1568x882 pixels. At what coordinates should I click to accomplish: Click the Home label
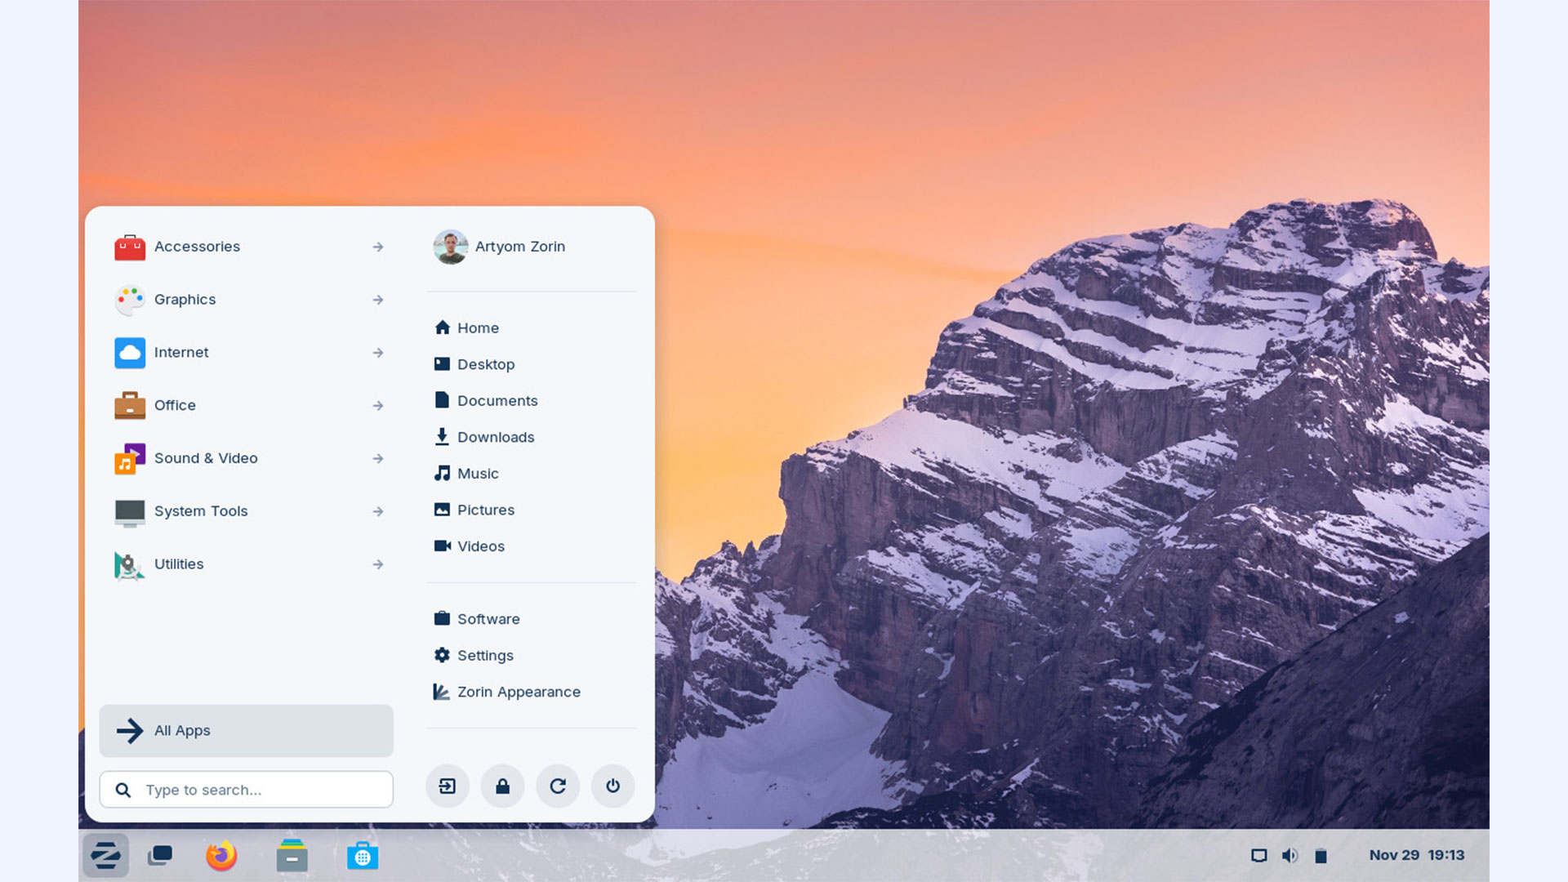pos(479,328)
